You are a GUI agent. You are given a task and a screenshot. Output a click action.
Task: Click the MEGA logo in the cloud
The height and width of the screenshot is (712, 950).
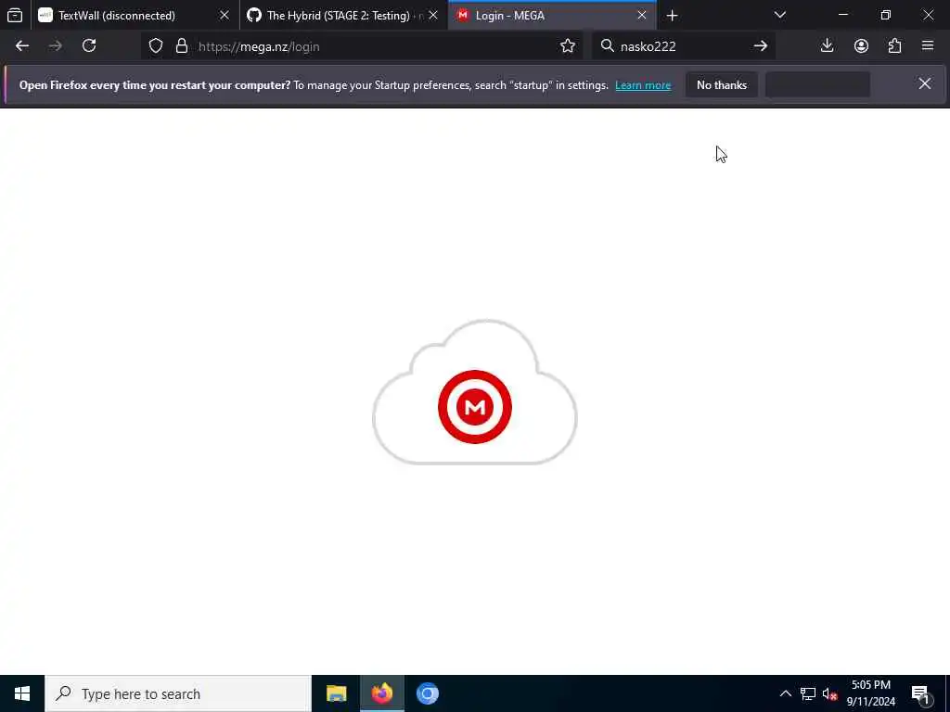click(475, 407)
